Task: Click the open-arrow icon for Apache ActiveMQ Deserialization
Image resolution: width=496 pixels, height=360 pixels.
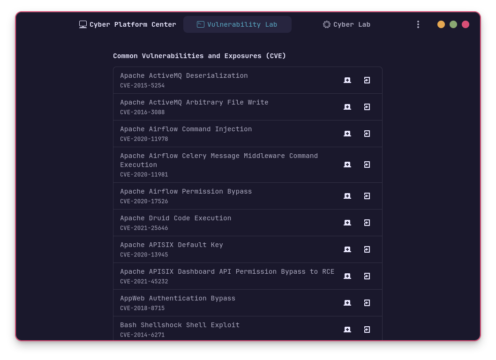Action: coord(367,80)
